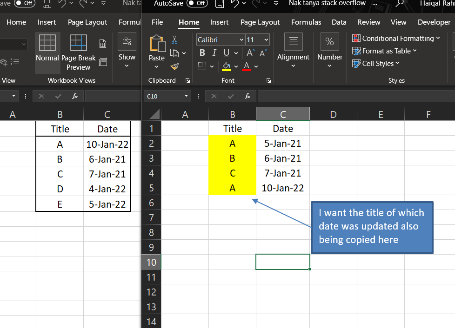Apply Italic formatting
The height and width of the screenshot is (328, 455).
click(x=214, y=53)
